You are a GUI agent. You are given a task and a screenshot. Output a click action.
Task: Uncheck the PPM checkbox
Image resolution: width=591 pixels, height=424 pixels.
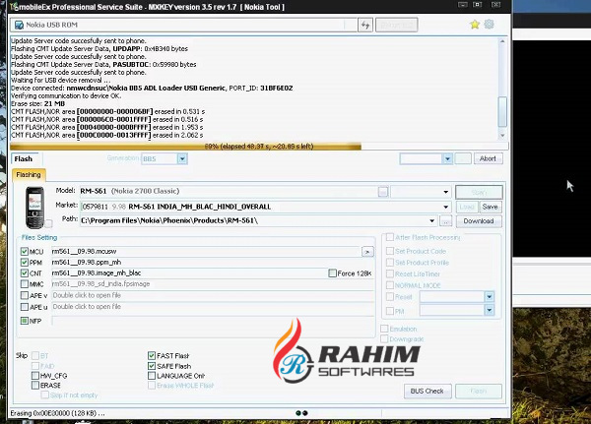tap(25, 262)
